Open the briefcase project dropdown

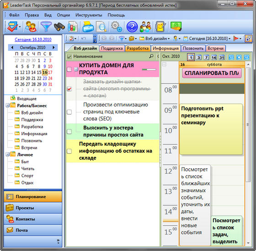(x=133, y=39)
